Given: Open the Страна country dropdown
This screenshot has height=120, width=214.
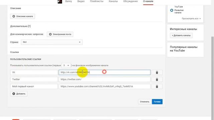Looking at the screenshot, I should tap(52, 42).
